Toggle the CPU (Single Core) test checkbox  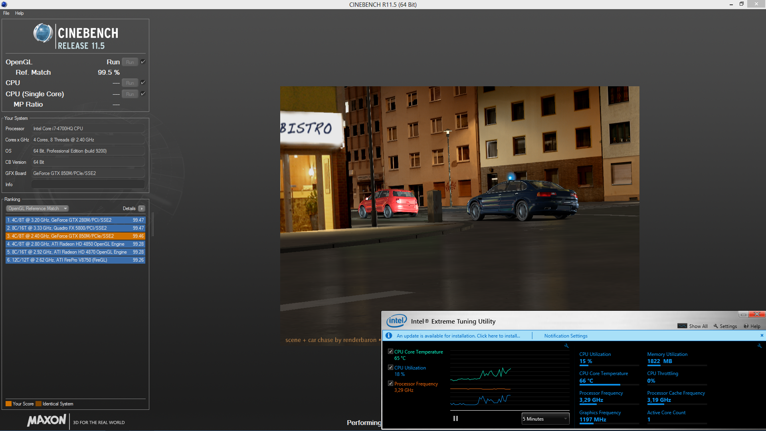(143, 94)
